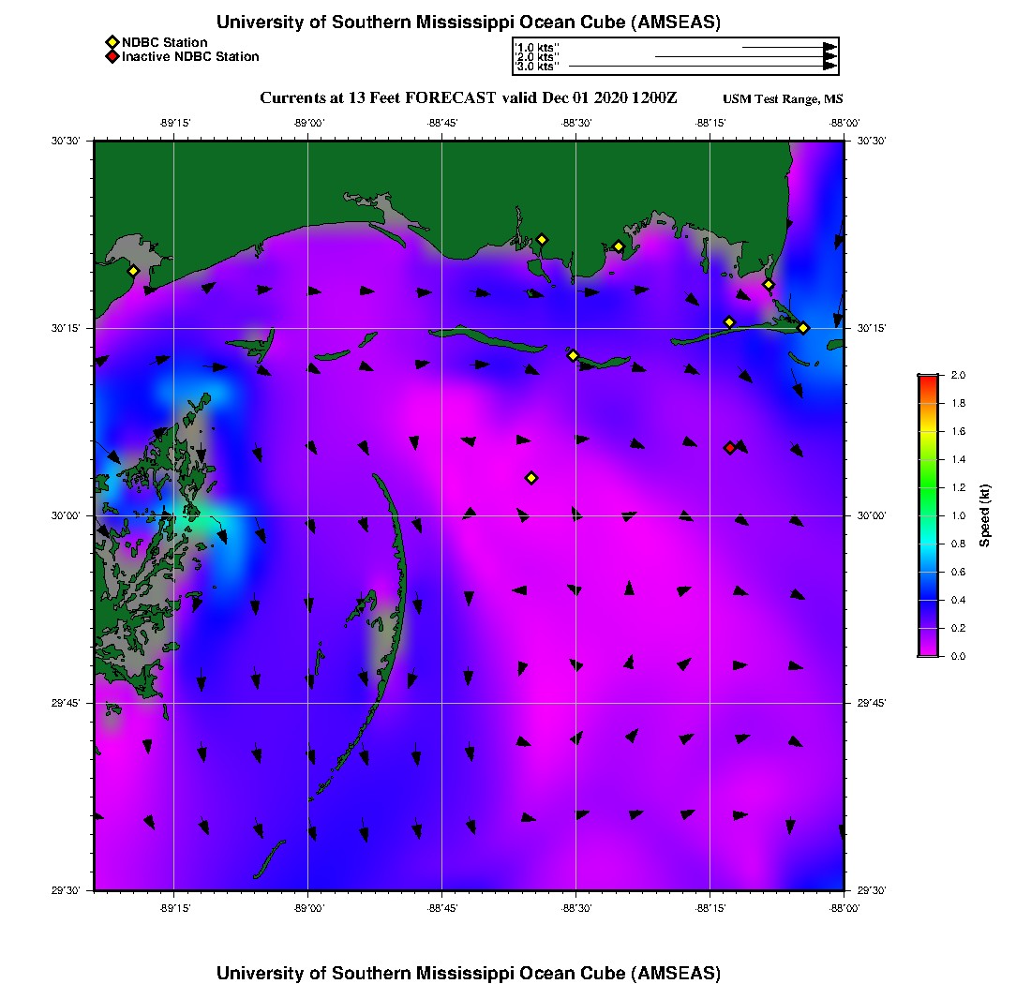Pick the southernmost yellow NDBC station marker
The image size is (1031, 984).
pos(531,478)
